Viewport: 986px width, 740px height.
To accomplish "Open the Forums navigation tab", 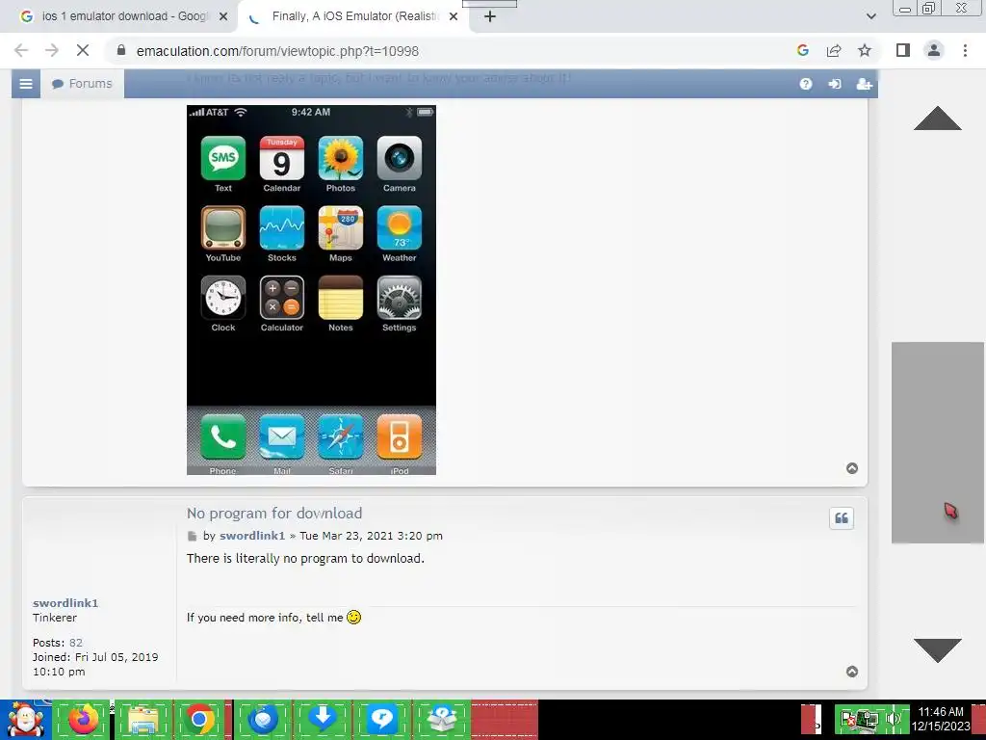I will click(83, 84).
